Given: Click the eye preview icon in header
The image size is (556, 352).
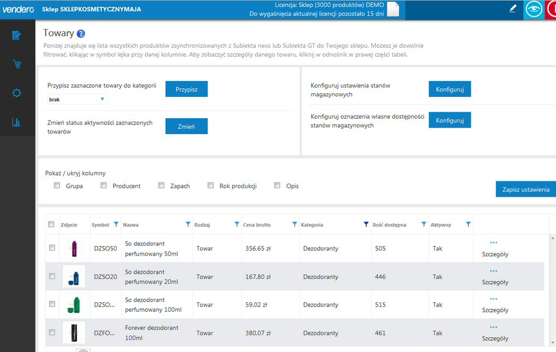Looking at the screenshot, I should tap(534, 10).
